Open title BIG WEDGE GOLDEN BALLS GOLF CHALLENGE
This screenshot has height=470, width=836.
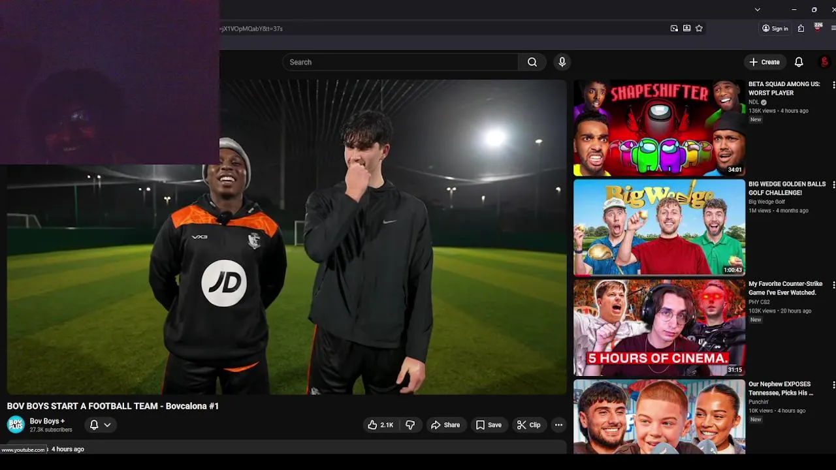click(x=787, y=188)
